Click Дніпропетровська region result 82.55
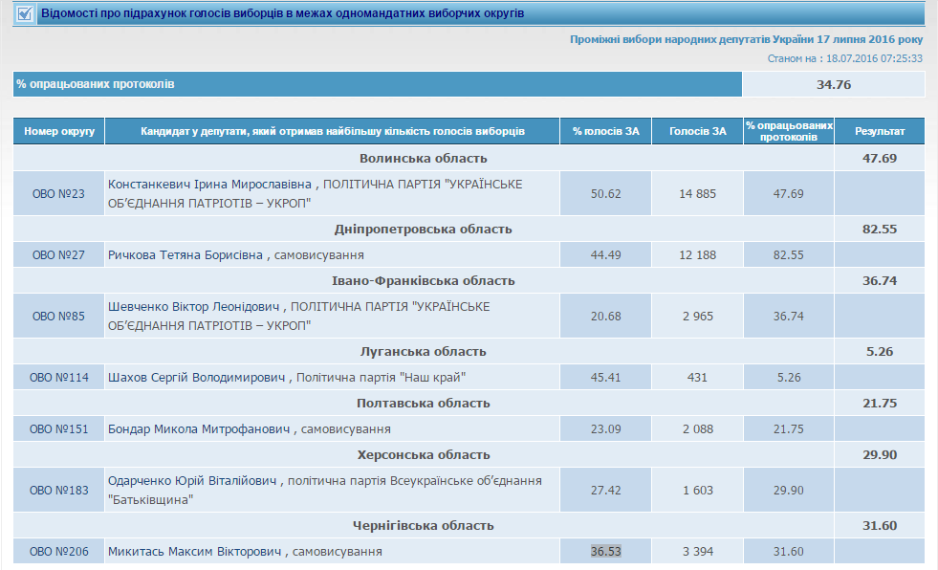Screen dimensions: 938x570 [x=880, y=230]
